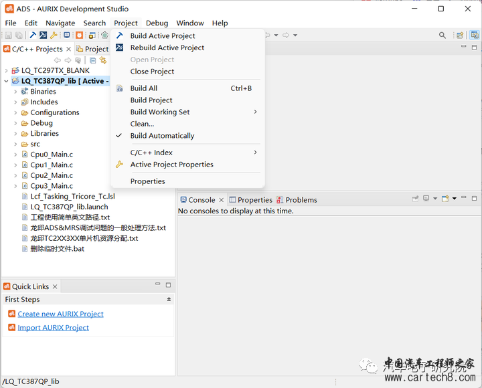This screenshot has height=388, width=482.
Task: Minimize the Quick Links panel
Action: tap(158, 284)
